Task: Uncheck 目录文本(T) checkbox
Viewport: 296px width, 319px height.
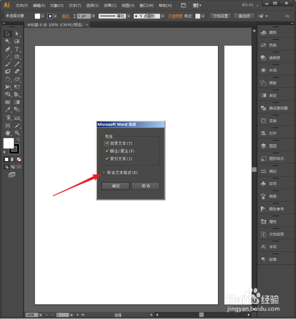Action: [x=107, y=143]
